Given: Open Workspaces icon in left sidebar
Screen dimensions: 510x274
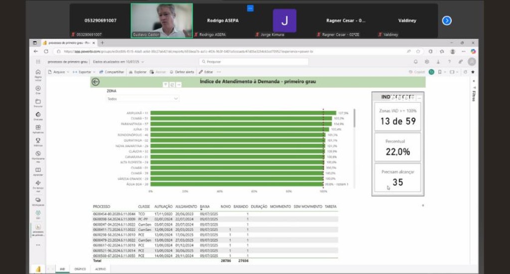Looking at the screenshot, I should [x=38, y=200].
